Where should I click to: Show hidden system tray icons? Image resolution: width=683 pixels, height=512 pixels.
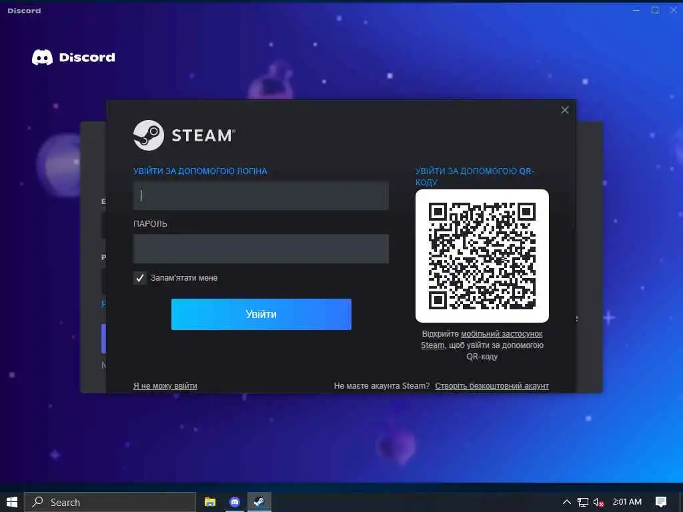(567, 502)
